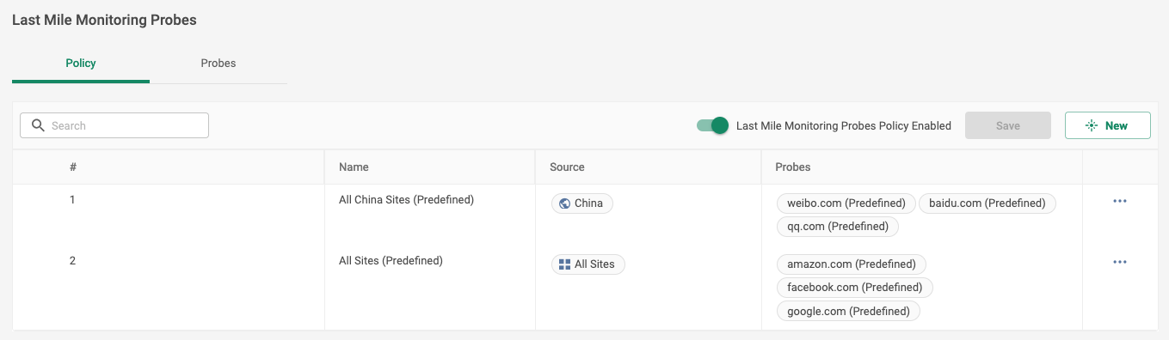
Task: Click row number 1
Action: [x=72, y=200]
